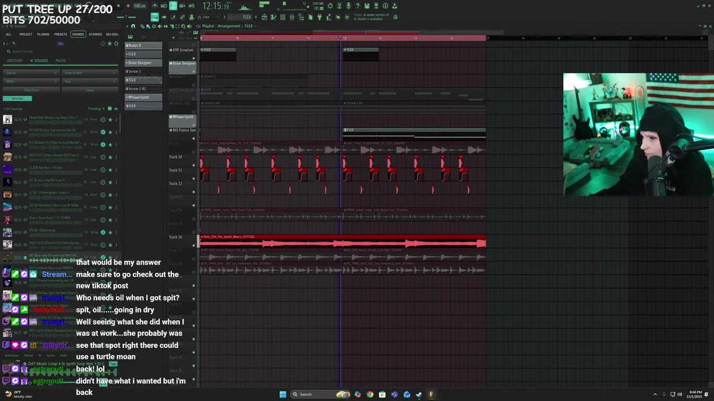Toggle mute dot on Drum Designer track

click(x=194, y=72)
